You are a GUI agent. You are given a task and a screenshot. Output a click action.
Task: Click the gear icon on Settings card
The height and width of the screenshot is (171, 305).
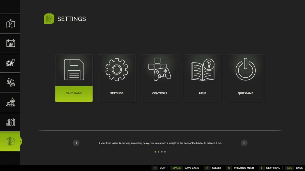coord(117,69)
